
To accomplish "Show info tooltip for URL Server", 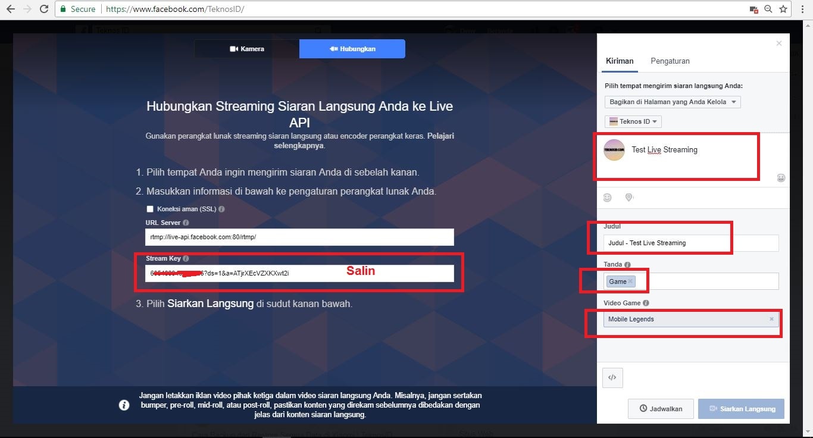I will [x=186, y=223].
